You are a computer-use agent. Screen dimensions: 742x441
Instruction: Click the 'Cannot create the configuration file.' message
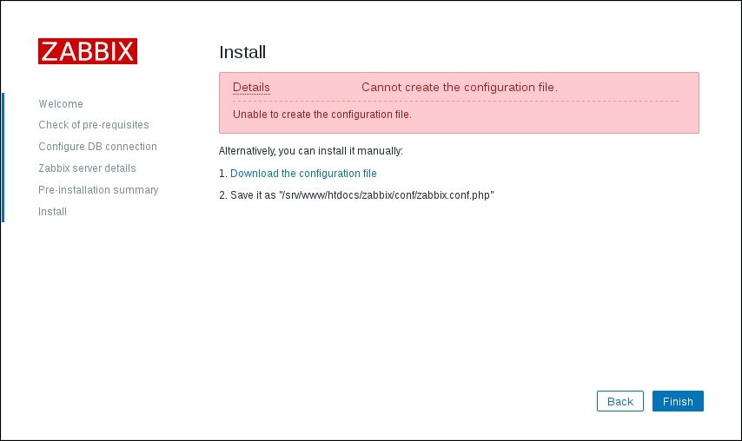coord(459,88)
